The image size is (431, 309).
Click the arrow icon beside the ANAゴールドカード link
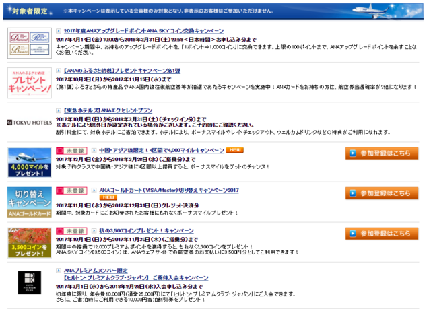[x=94, y=190]
